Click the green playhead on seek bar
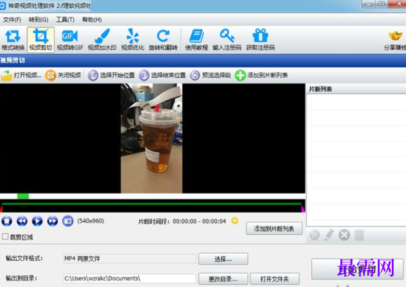Viewport: 406px width, 287px height. click(23, 196)
